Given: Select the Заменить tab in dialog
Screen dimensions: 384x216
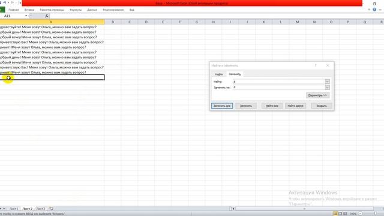Looking at the screenshot, I should pyautogui.click(x=235, y=74).
